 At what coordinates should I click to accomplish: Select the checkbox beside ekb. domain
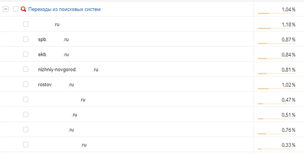tap(26, 54)
